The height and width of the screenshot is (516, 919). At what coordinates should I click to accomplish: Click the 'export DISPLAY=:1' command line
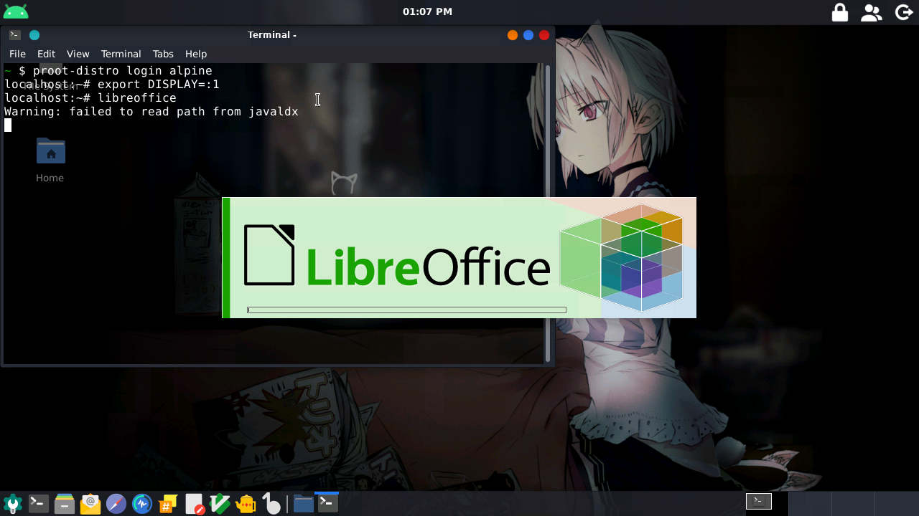(159, 85)
